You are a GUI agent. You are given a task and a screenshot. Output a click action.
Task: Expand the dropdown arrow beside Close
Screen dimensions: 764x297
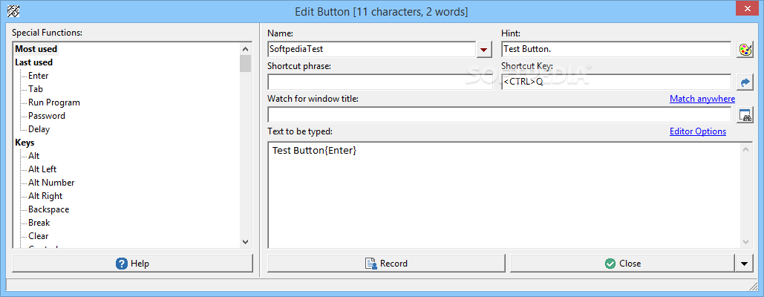(x=745, y=264)
